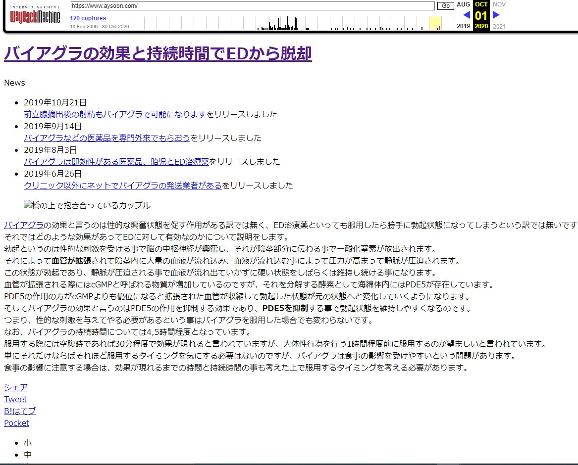
Task: Click the Pocket link
Action: 16,423
